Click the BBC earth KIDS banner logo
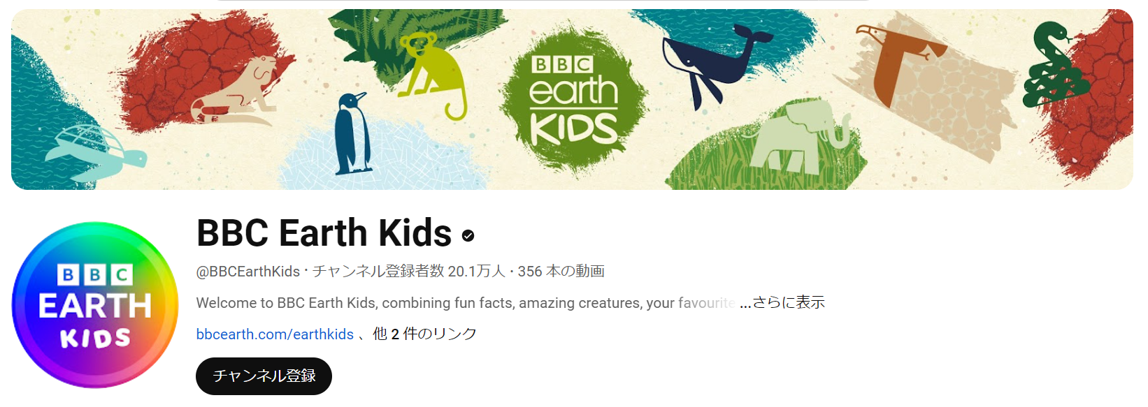 [573, 99]
